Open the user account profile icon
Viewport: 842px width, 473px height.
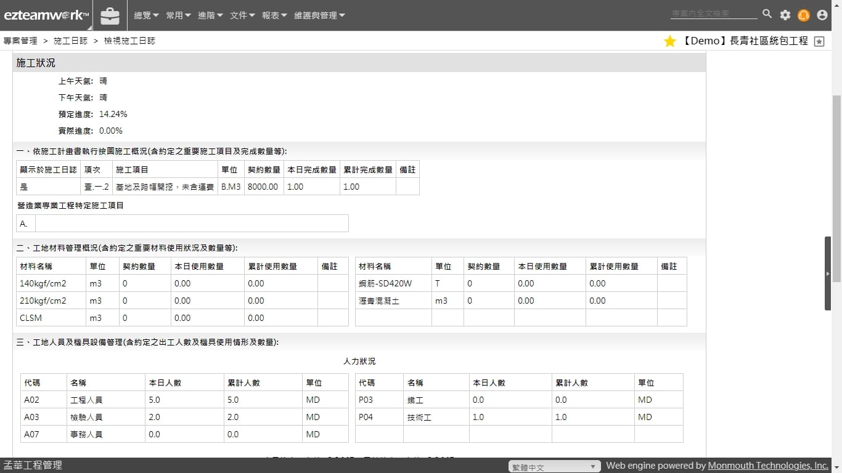[822, 15]
